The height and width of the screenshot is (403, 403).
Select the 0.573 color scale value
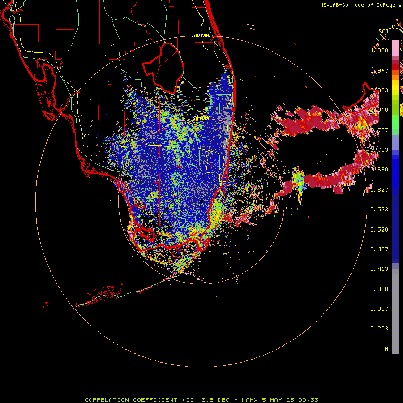coord(379,210)
